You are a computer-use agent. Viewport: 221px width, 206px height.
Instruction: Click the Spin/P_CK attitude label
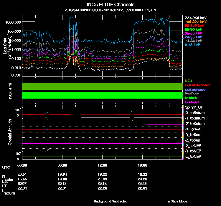pyautogui.click(x=194, y=107)
